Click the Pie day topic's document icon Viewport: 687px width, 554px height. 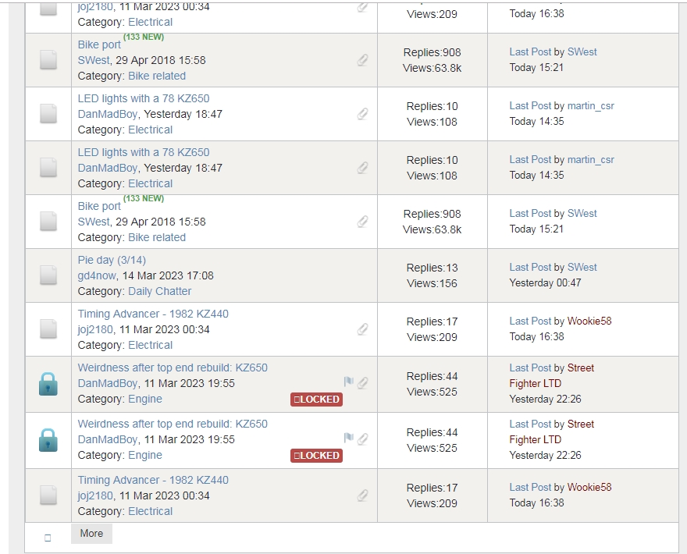(48, 275)
